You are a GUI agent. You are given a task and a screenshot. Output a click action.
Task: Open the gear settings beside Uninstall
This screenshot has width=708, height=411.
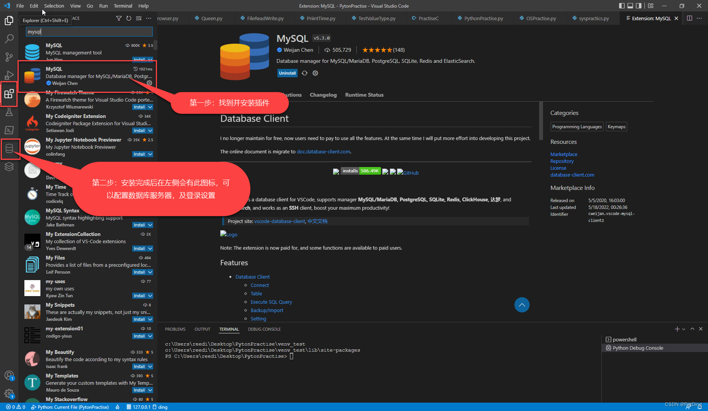tap(315, 73)
